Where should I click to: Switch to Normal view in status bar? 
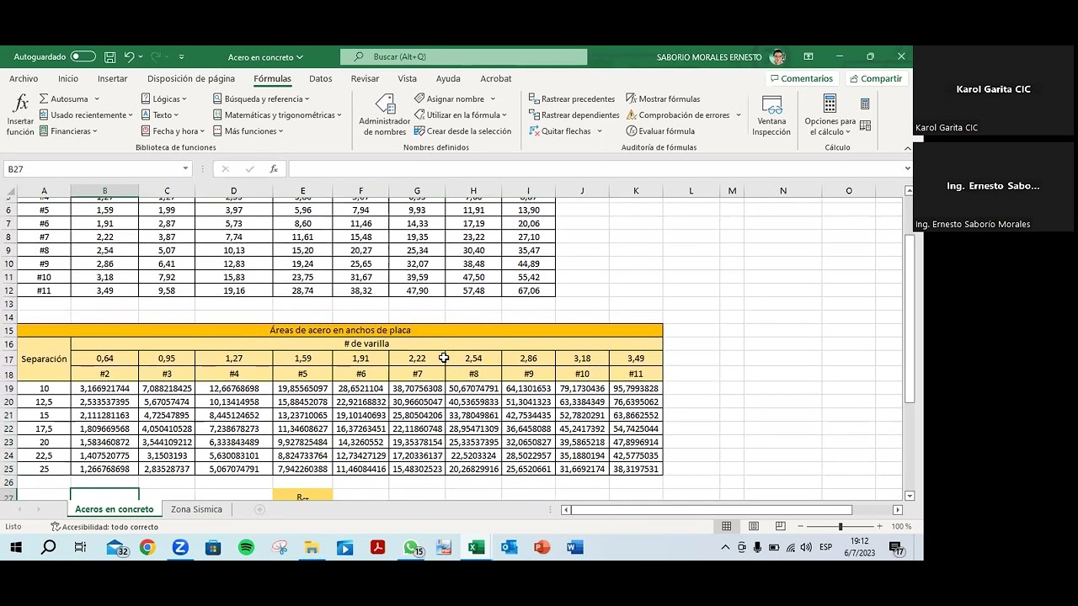pos(727,526)
